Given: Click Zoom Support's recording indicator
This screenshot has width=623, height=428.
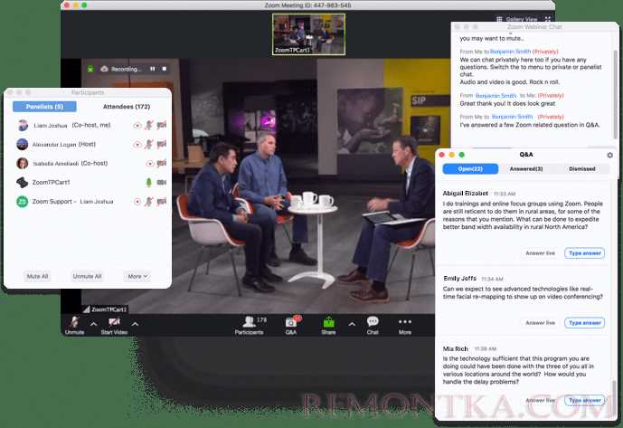Looking at the screenshot, I should point(137,202).
